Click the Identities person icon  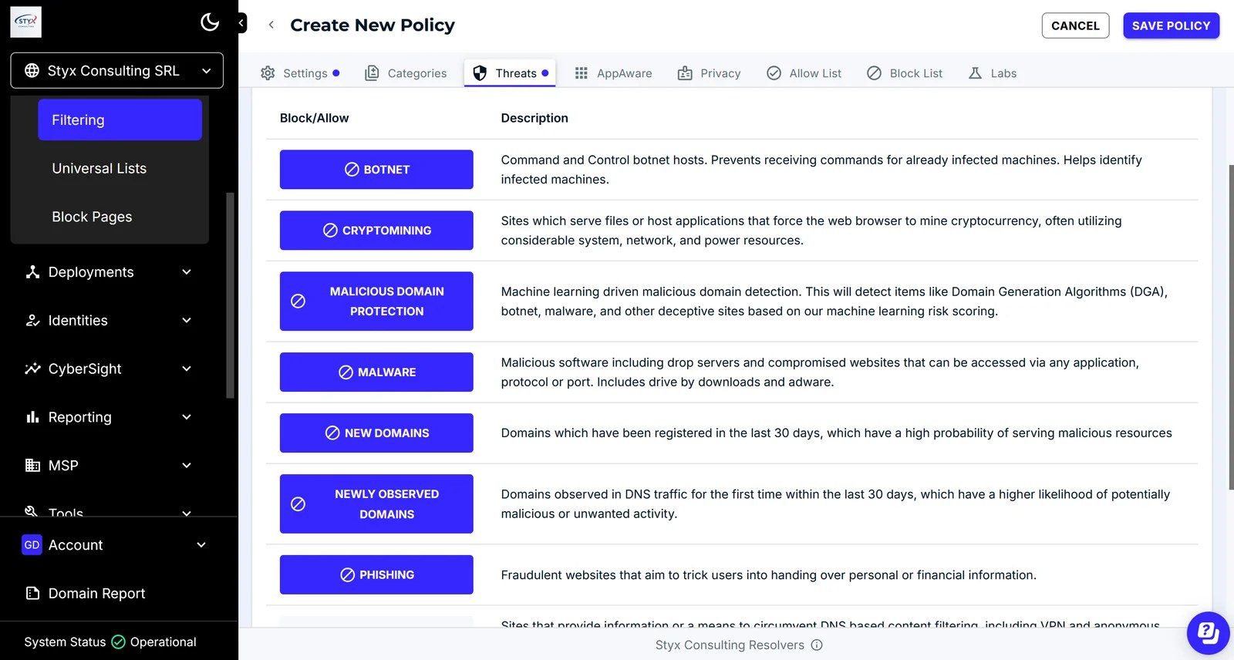click(x=32, y=321)
